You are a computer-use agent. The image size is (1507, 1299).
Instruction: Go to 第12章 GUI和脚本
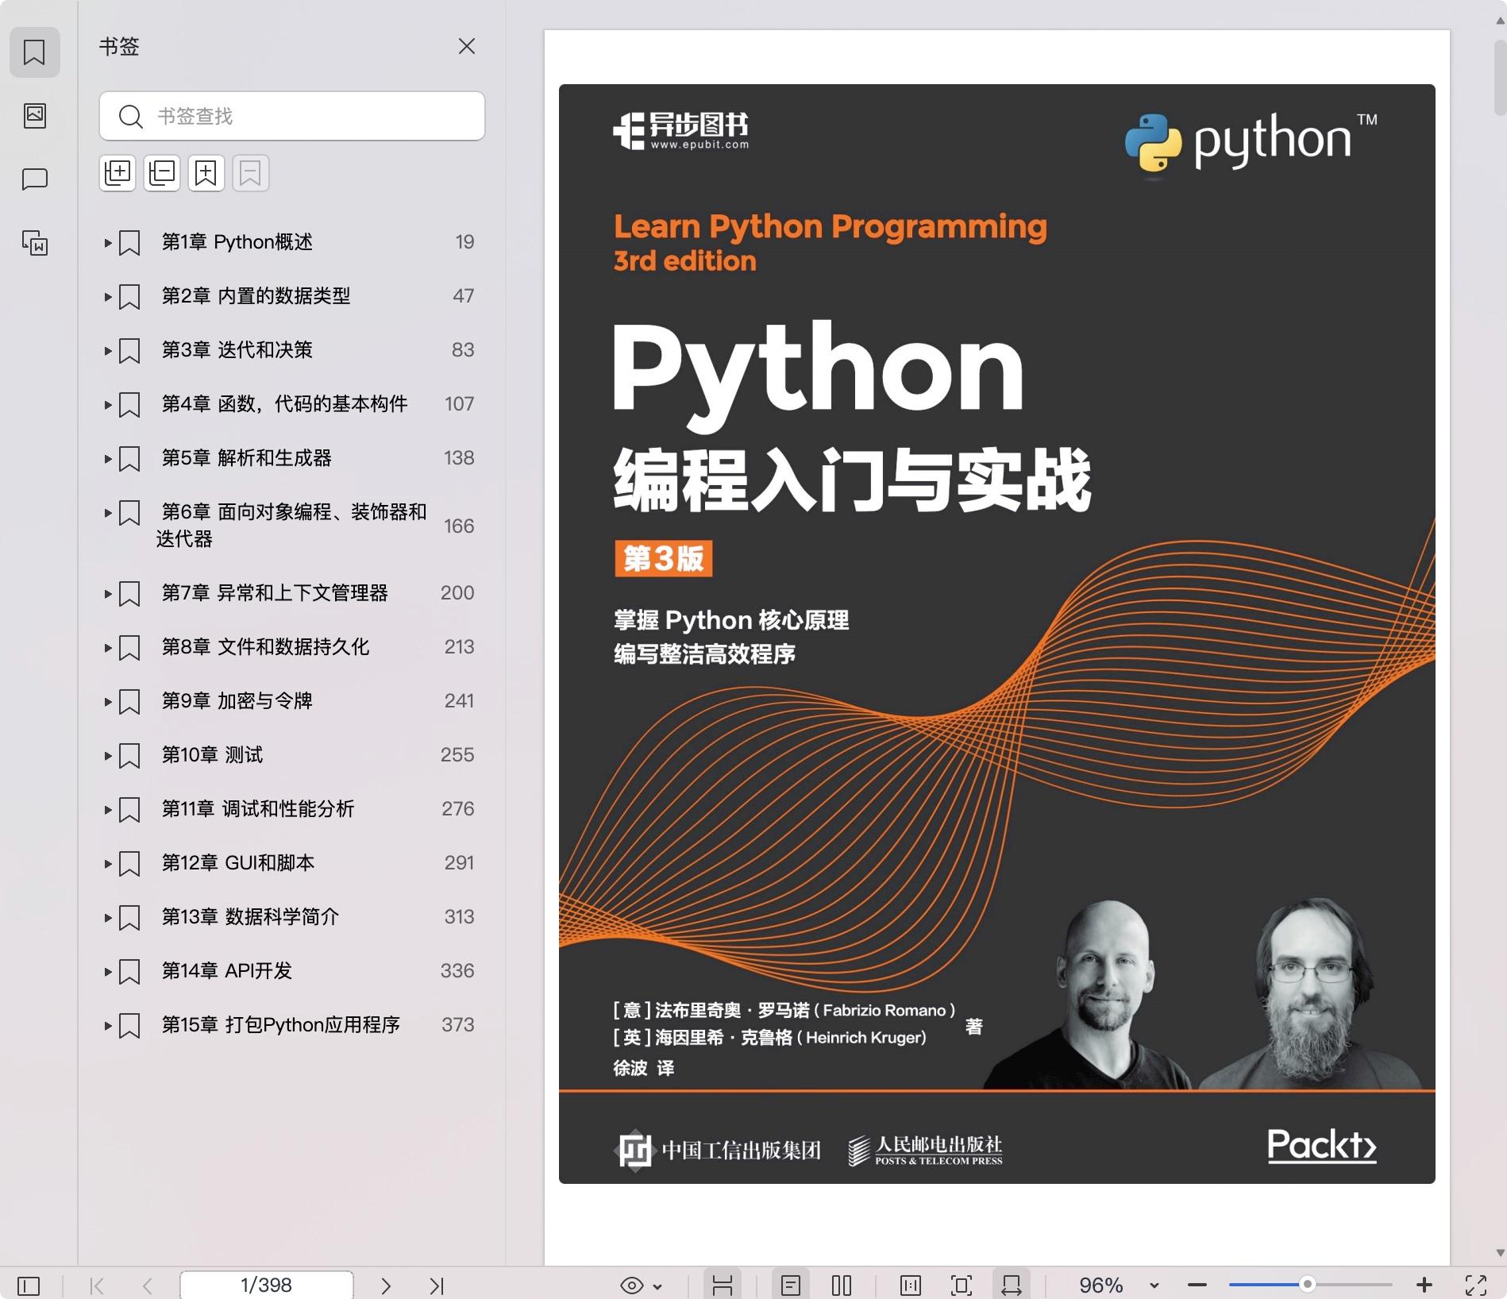(x=238, y=863)
